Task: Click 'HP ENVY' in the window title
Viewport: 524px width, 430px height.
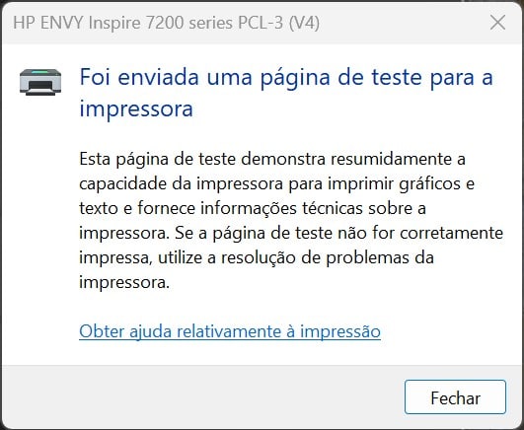Action: click(48, 23)
